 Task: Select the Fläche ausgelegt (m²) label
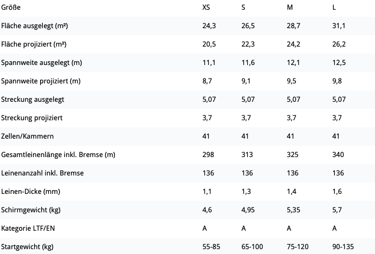point(35,26)
